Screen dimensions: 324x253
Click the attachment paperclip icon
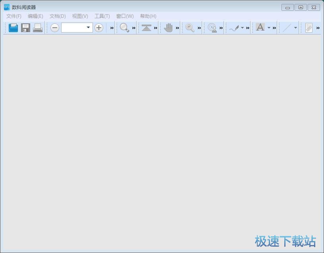click(x=309, y=27)
